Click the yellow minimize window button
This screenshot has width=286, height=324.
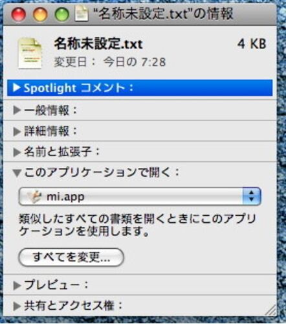click(x=40, y=14)
